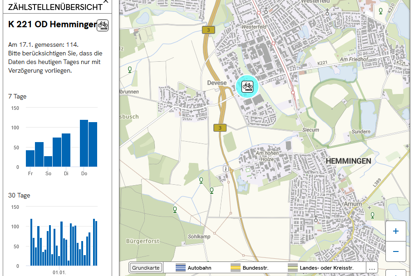Zoom out with the minus button

tap(395, 251)
